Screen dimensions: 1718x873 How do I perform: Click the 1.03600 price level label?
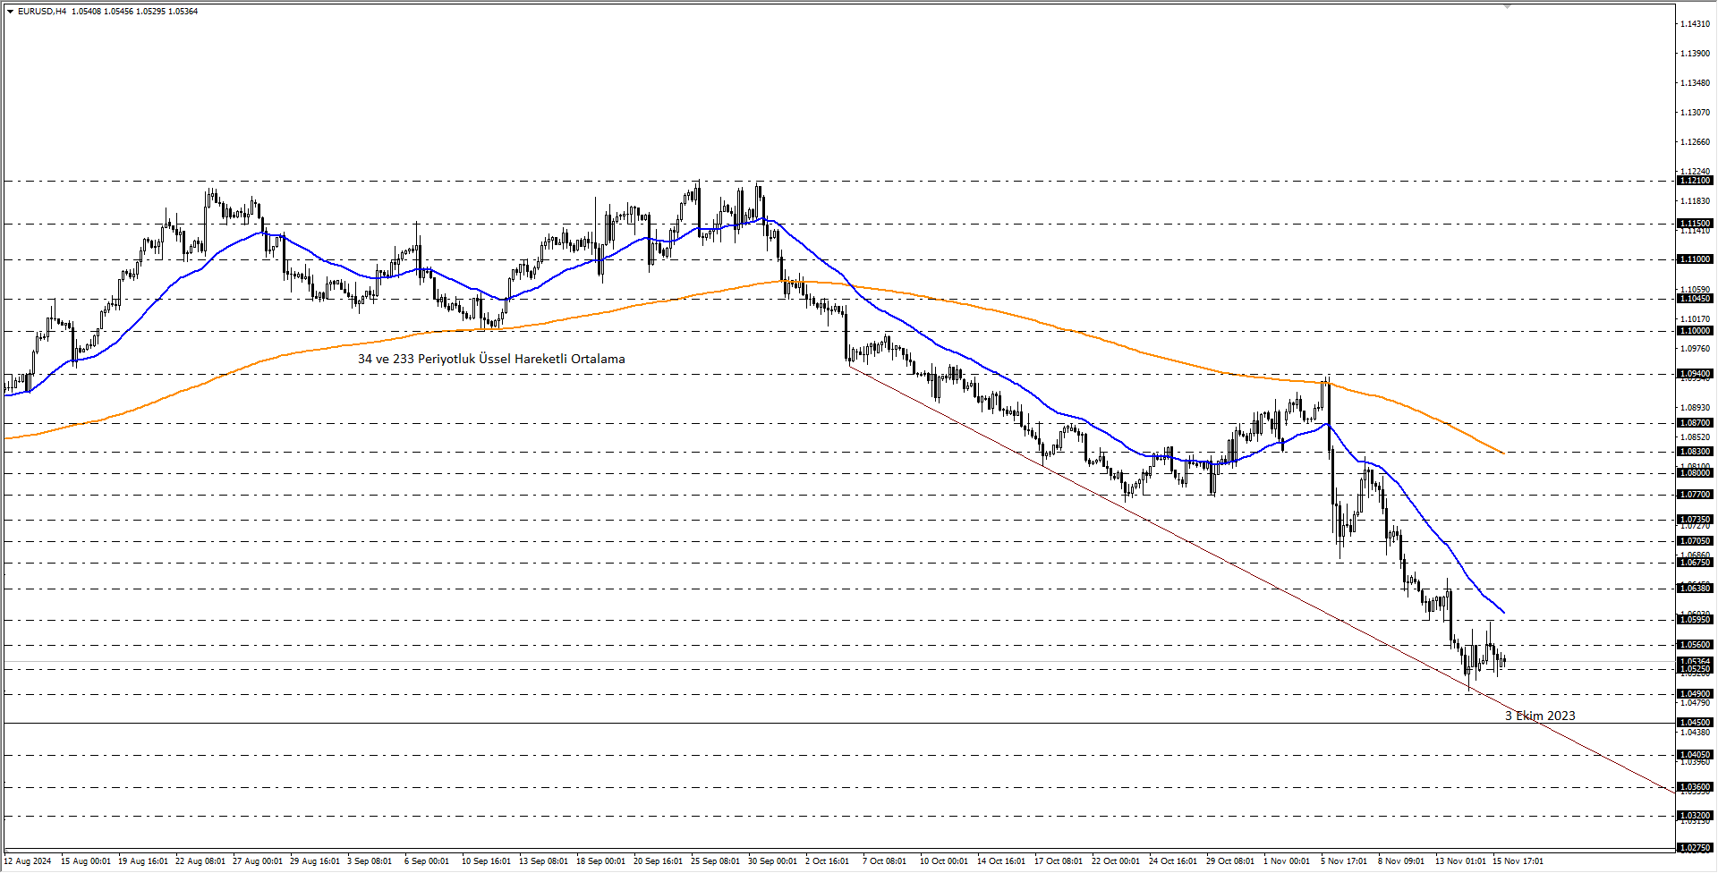click(x=1695, y=788)
